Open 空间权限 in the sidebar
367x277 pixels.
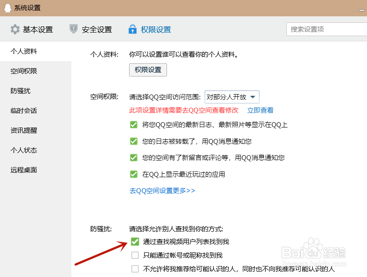[x=36, y=71]
